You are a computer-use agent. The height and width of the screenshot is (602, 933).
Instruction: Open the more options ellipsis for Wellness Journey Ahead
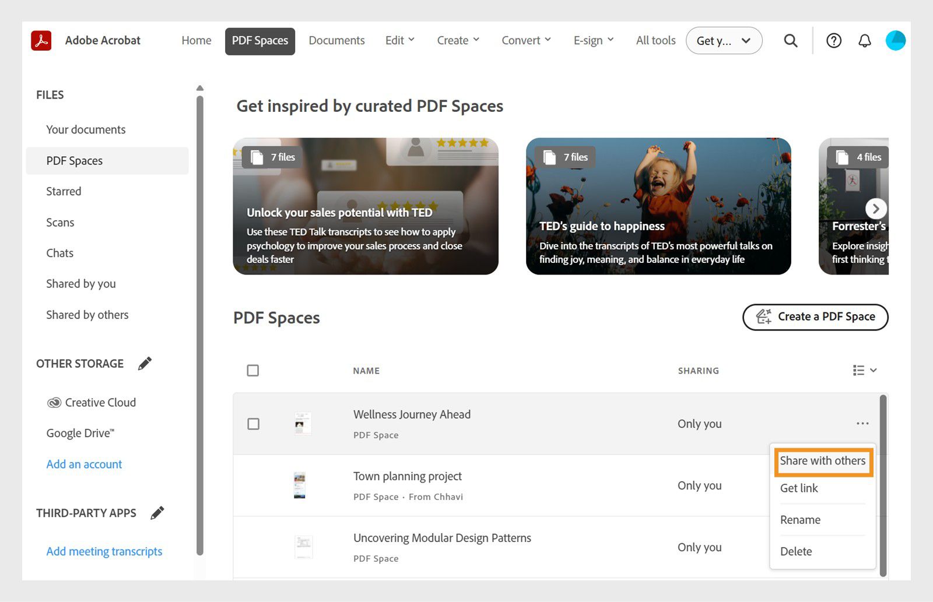click(862, 424)
